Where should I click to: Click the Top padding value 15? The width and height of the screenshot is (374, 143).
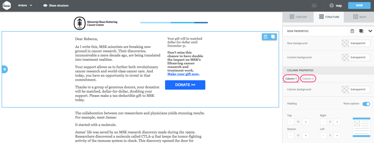click(298, 122)
